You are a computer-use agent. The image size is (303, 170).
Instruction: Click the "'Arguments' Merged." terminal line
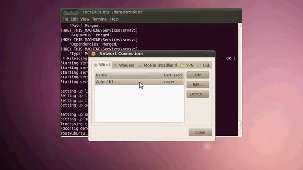pyautogui.click(x=90, y=35)
